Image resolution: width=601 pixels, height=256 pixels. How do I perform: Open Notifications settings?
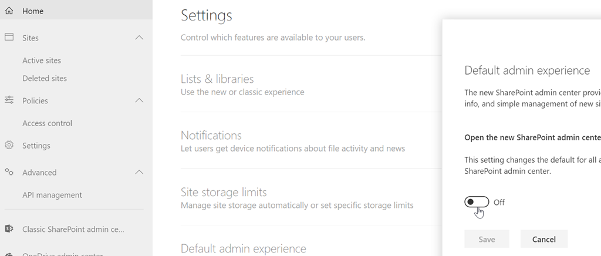(x=211, y=136)
